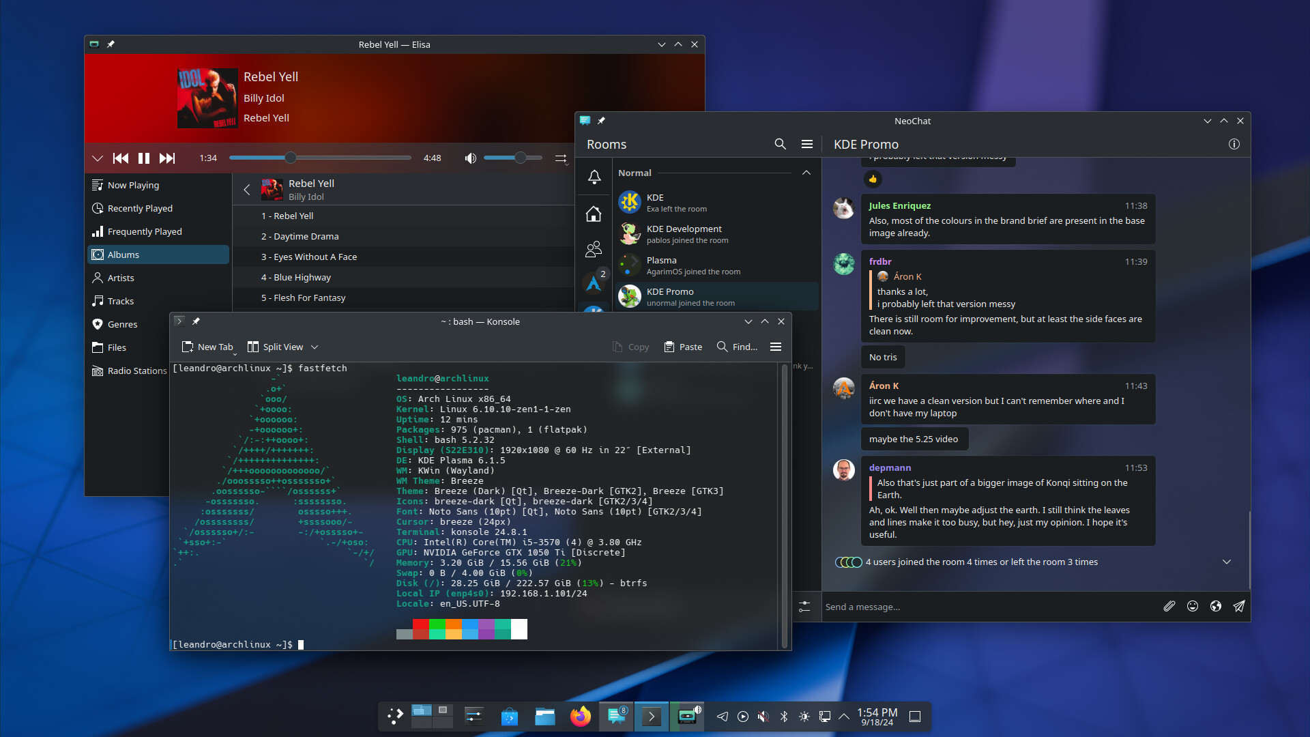
Task: Open NeoChat friends and people icon
Action: coord(594,249)
